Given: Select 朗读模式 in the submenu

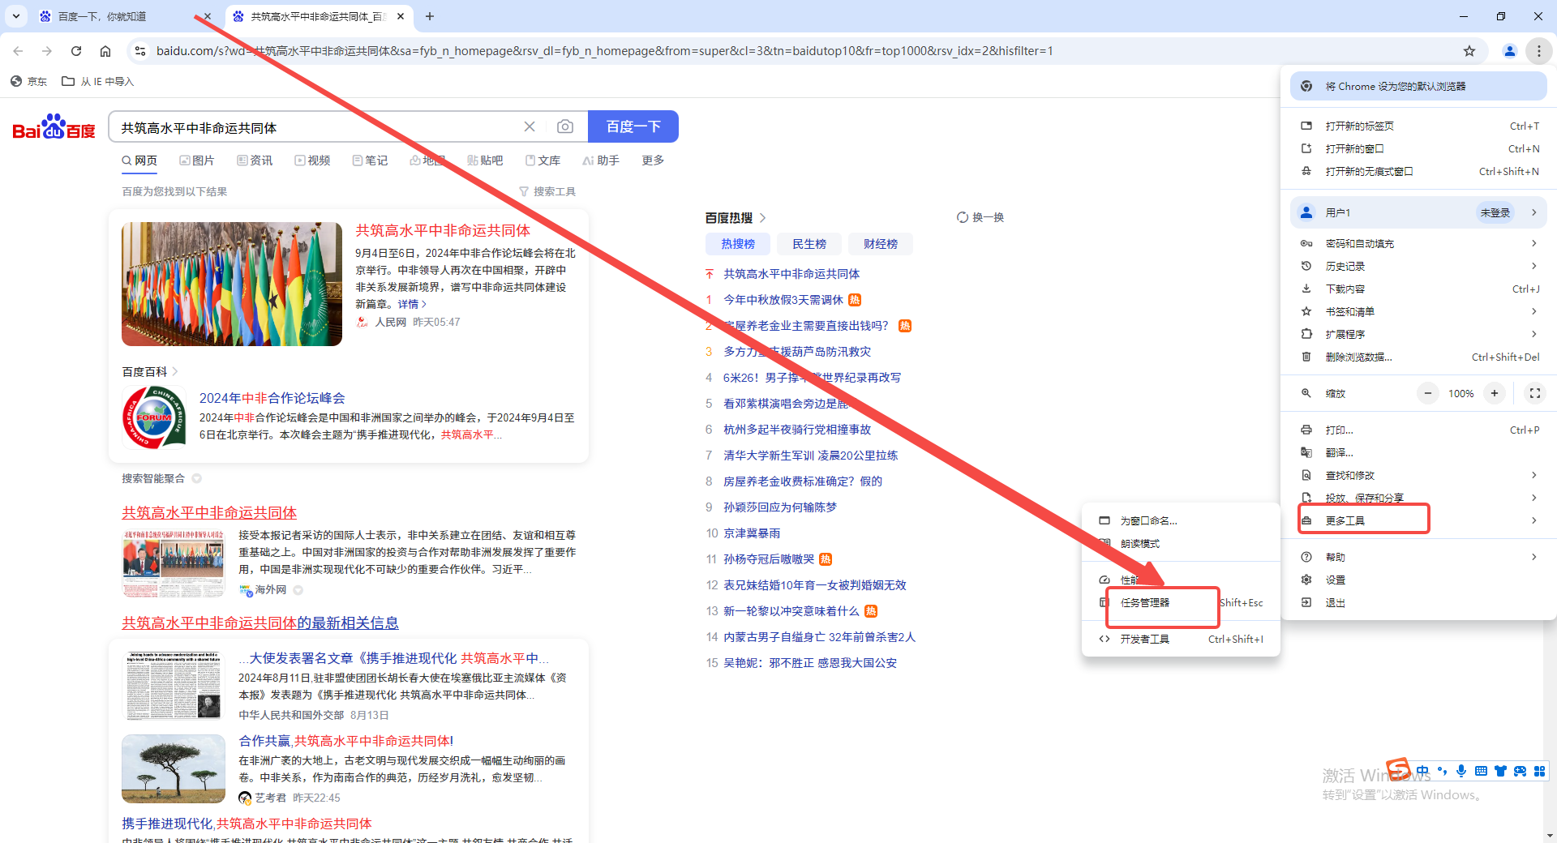Looking at the screenshot, I should click(1181, 543).
